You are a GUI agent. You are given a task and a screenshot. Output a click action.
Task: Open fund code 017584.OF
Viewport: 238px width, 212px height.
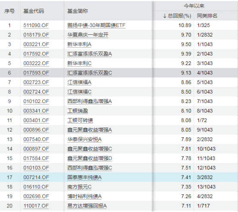(x=36, y=158)
